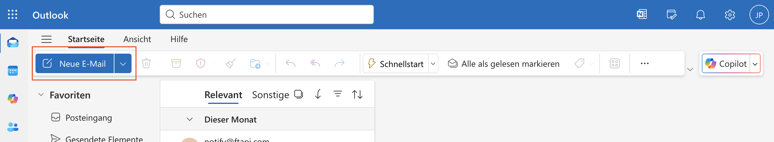The image size is (774, 142).
Task: Open the Schnellstart dropdown arrow
Action: (x=433, y=64)
